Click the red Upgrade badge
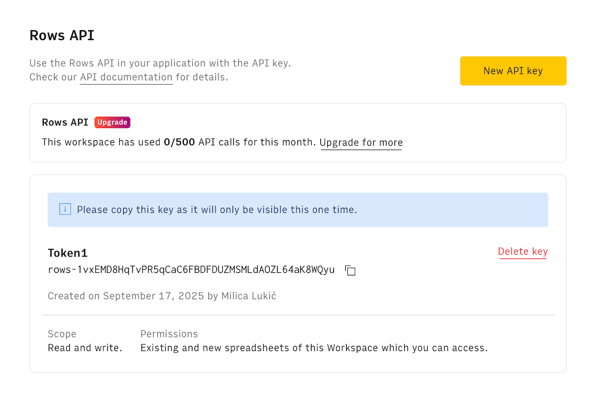 113,122
